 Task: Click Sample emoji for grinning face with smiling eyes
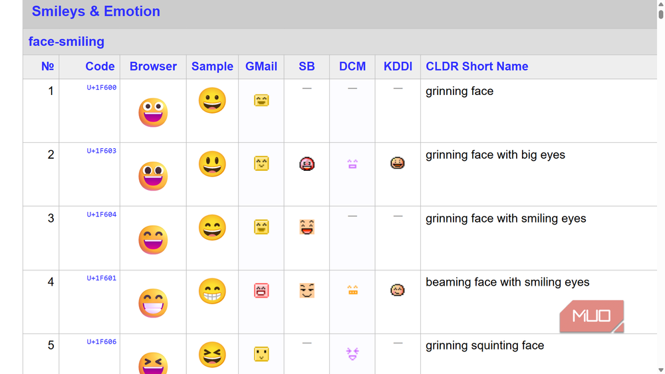click(212, 227)
